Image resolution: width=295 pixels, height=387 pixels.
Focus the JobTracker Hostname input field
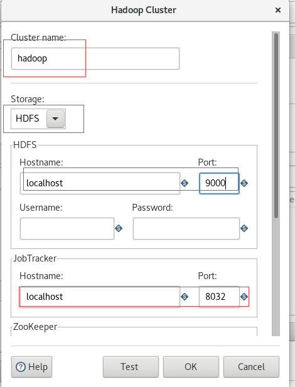(100, 297)
